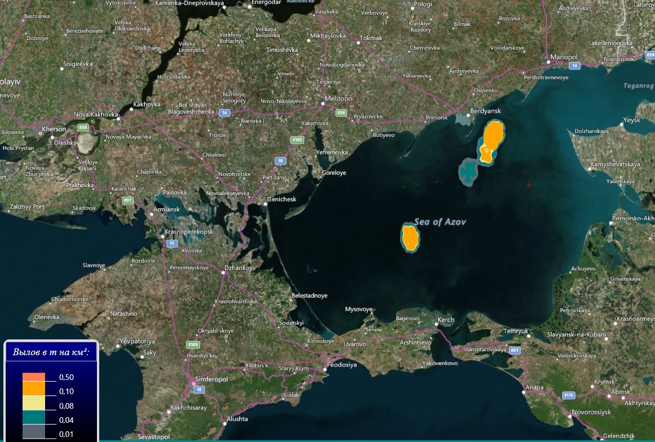The height and width of the screenshot is (442, 655).
Task: Click the E105 shield near Yakymivka
Action: [298, 140]
